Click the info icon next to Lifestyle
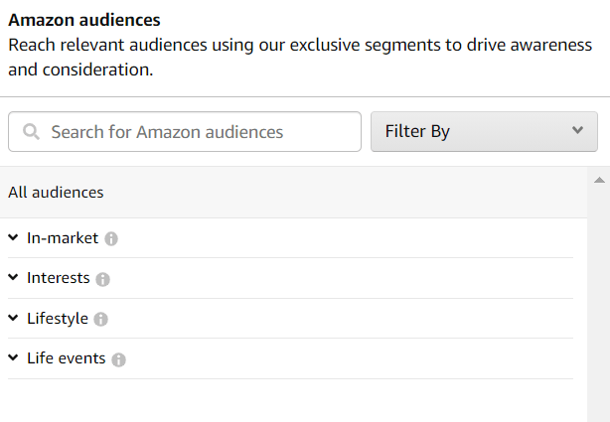Screen dimensions: 610x422 pyautogui.click(x=100, y=320)
